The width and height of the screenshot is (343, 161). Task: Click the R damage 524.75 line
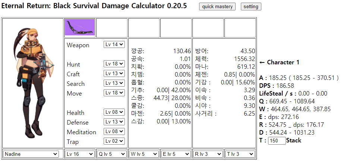pyautogui.click(x=292, y=125)
